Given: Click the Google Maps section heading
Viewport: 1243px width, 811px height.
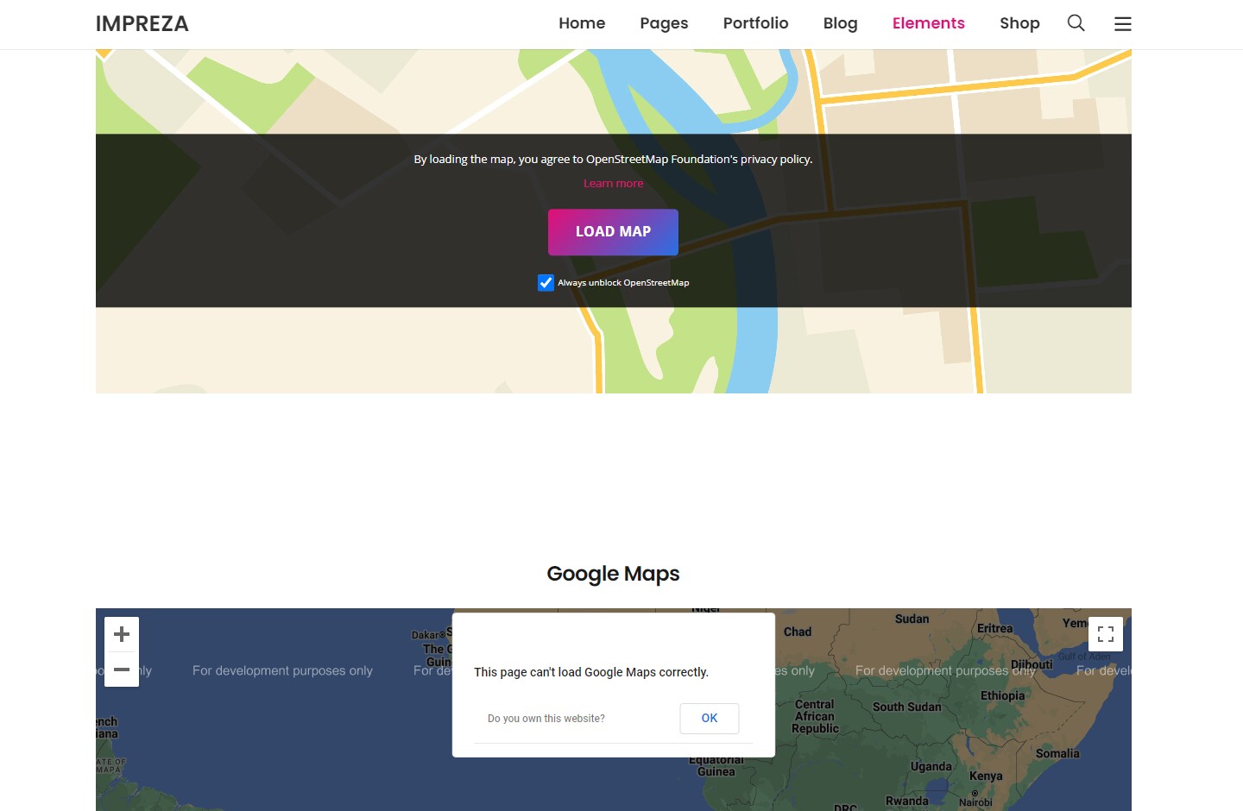Looking at the screenshot, I should tap(613, 573).
